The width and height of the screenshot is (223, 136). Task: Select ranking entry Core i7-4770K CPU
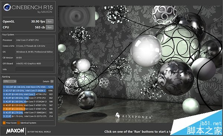tap(28, 94)
